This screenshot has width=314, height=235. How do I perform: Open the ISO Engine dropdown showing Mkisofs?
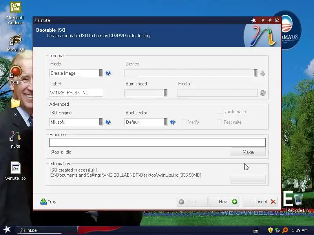pyautogui.click(x=76, y=122)
